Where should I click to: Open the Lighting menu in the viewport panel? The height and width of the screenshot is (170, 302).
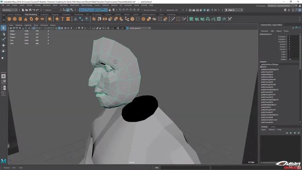[28, 25]
